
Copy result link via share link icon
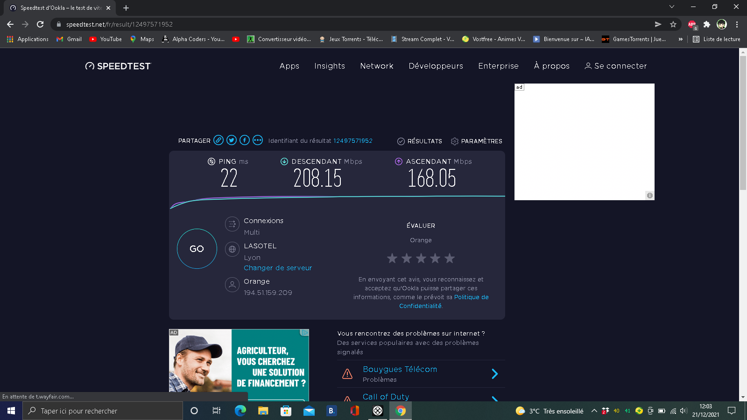(218, 140)
